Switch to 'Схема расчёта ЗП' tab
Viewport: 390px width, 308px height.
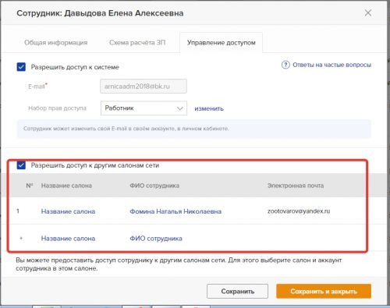point(137,42)
